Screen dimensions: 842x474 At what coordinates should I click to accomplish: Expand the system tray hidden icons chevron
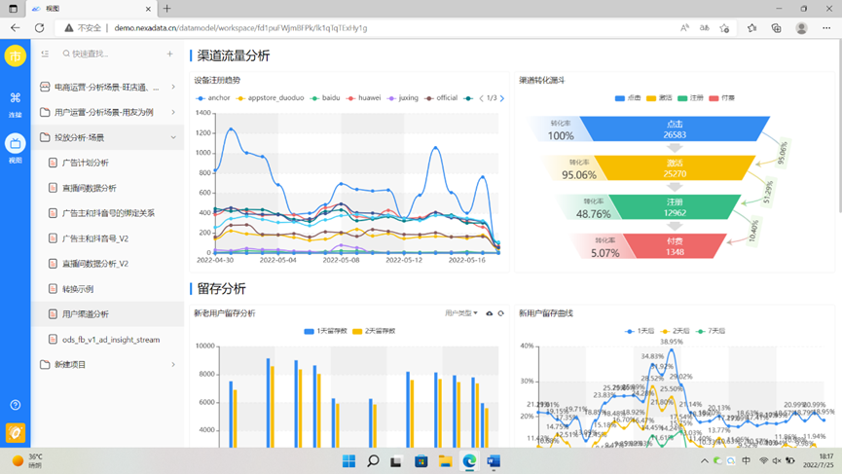point(704,461)
